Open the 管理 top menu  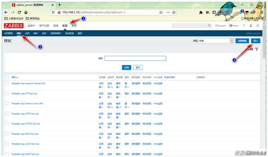(x=74, y=26)
